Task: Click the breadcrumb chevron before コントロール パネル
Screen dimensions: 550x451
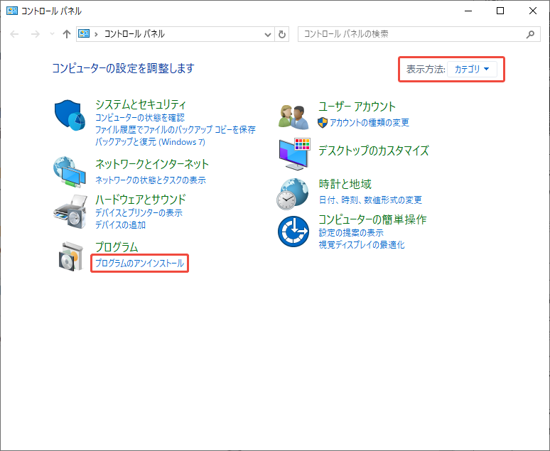Action: (x=96, y=34)
